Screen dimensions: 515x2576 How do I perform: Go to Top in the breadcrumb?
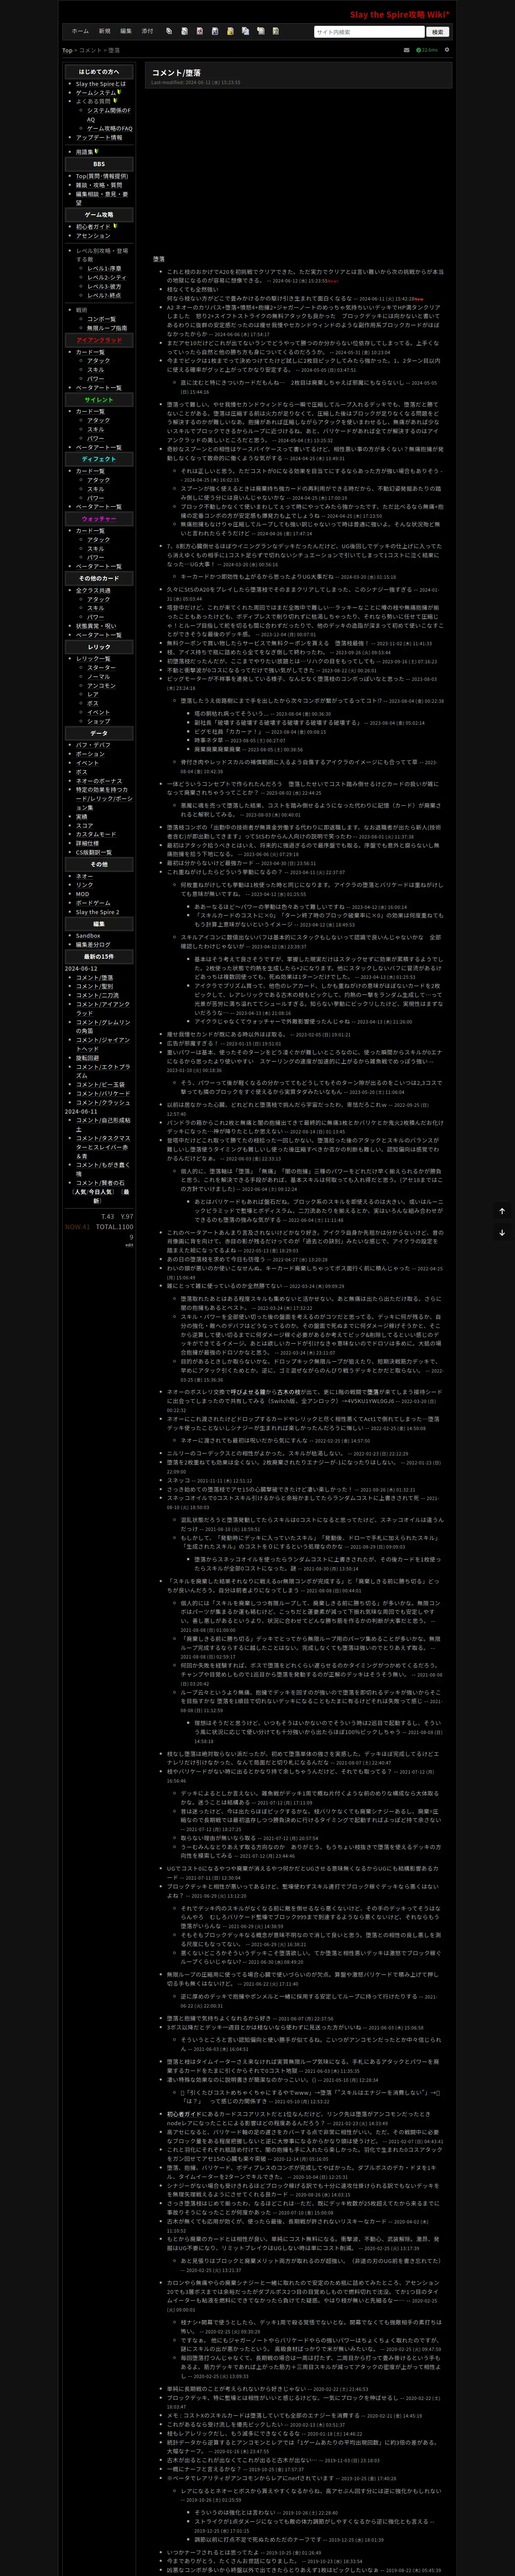click(x=67, y=50)
